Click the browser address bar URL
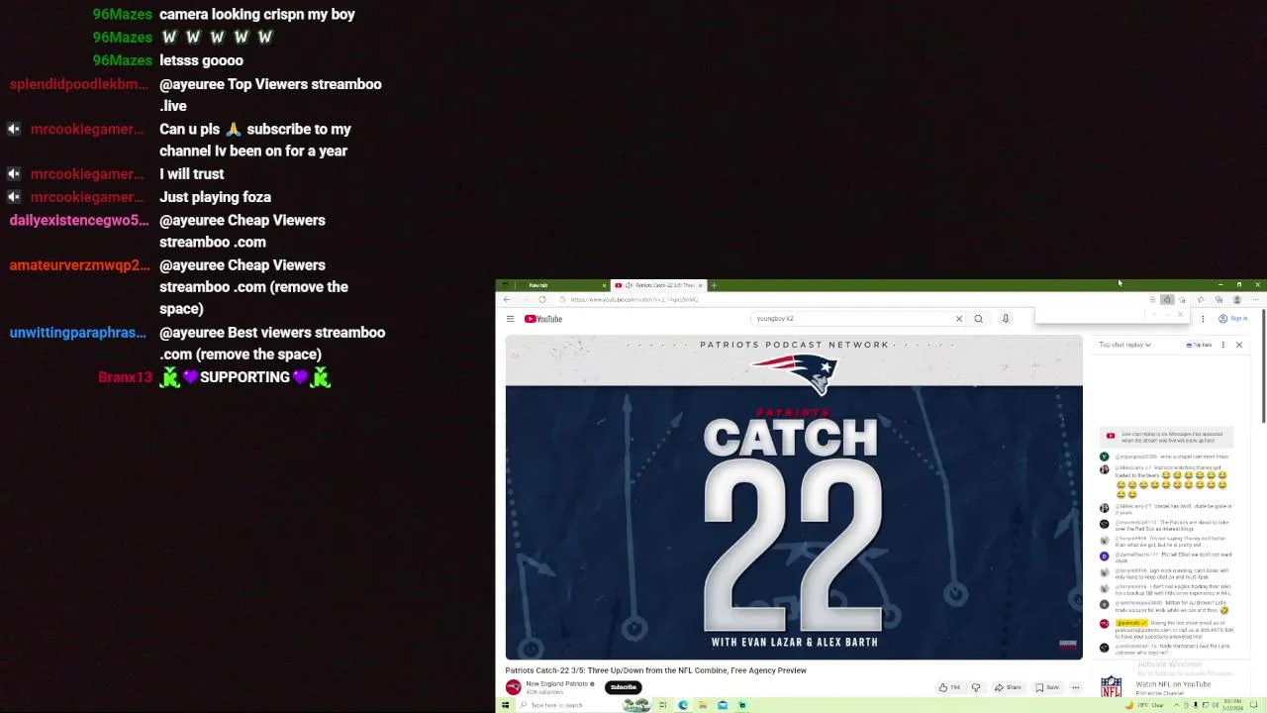Screen dimensions: 1267x713 (x=633, y=299)
